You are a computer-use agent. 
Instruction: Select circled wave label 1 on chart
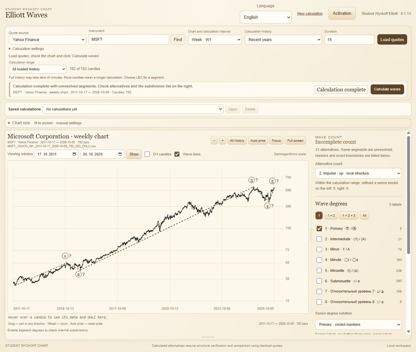65,256
